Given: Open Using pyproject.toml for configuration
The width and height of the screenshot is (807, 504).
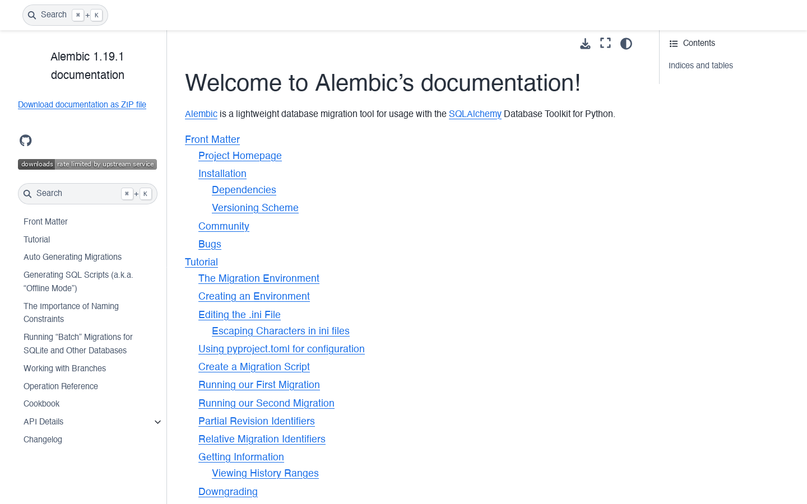Looking at the screenshot, I should (281, 349).
